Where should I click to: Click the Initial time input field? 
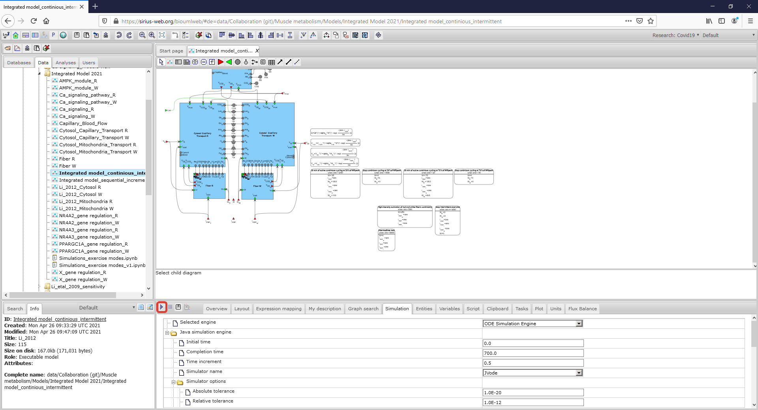(x=533, y=343)
